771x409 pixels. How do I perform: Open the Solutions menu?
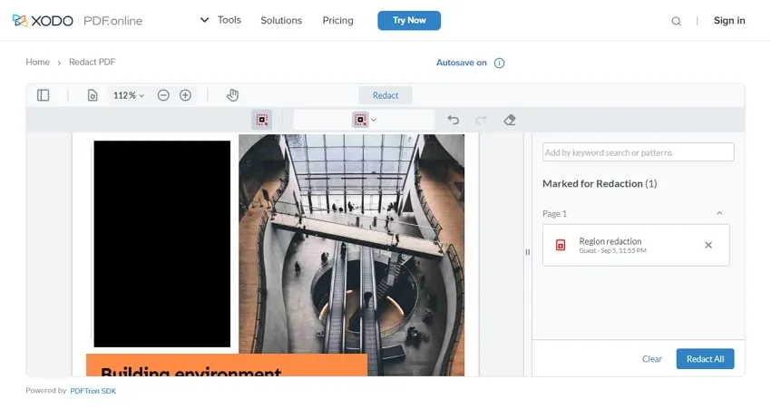[x=281, y=21]
